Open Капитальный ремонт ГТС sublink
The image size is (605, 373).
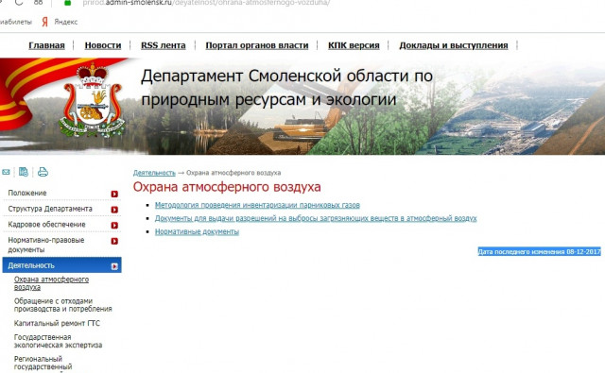[57, 323]
